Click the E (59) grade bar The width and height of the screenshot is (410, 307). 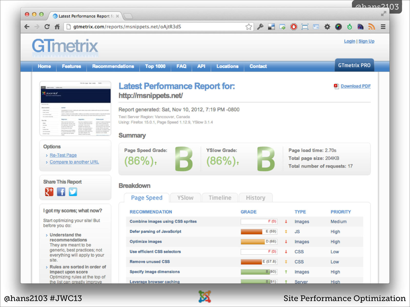[259, 232]
